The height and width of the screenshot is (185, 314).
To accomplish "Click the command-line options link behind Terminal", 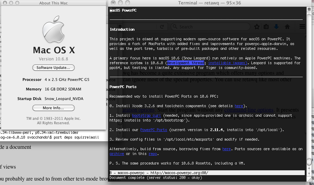I will pyautogui.click(x=249, y=110).
